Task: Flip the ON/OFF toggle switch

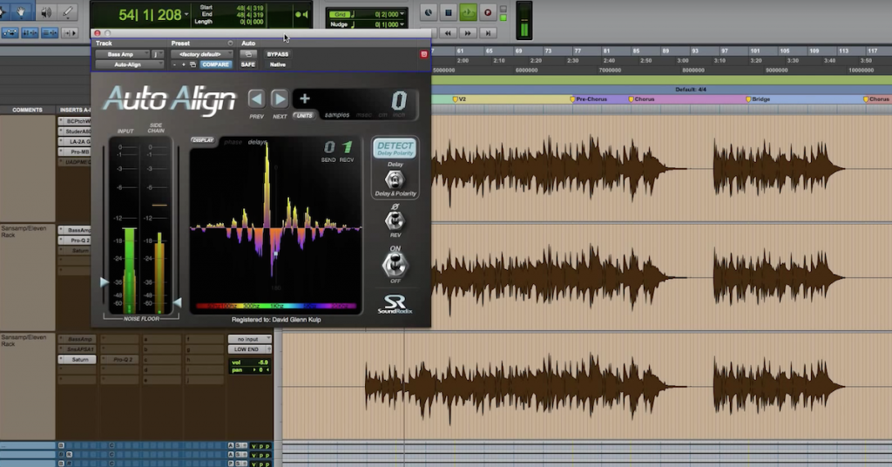Action: tap(395, 265)
